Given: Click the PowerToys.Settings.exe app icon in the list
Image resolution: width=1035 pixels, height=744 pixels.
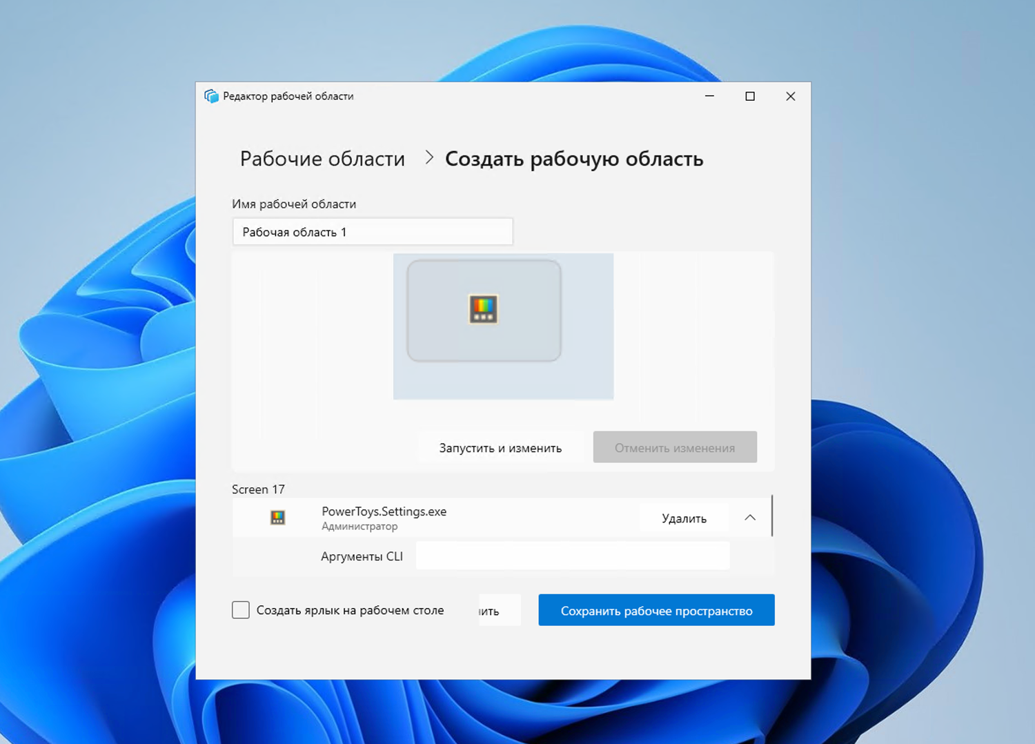Looking at the screenshot, I should coord(277,518).
